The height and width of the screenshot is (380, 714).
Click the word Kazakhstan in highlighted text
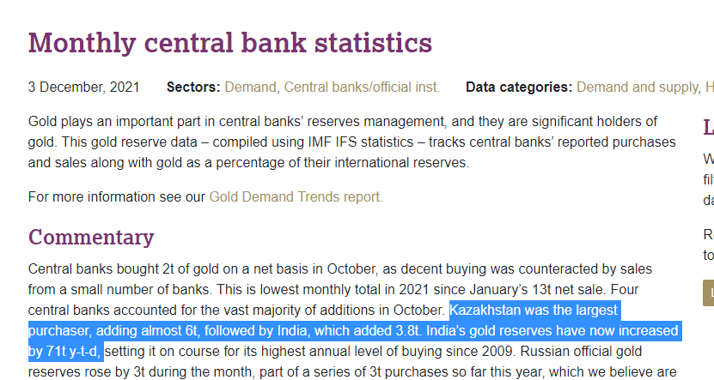point(490,310)
